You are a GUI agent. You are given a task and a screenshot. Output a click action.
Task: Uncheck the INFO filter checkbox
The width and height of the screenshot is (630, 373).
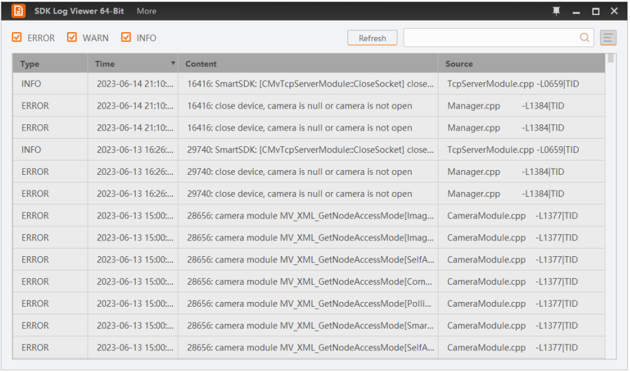click(x=126, y=38)
